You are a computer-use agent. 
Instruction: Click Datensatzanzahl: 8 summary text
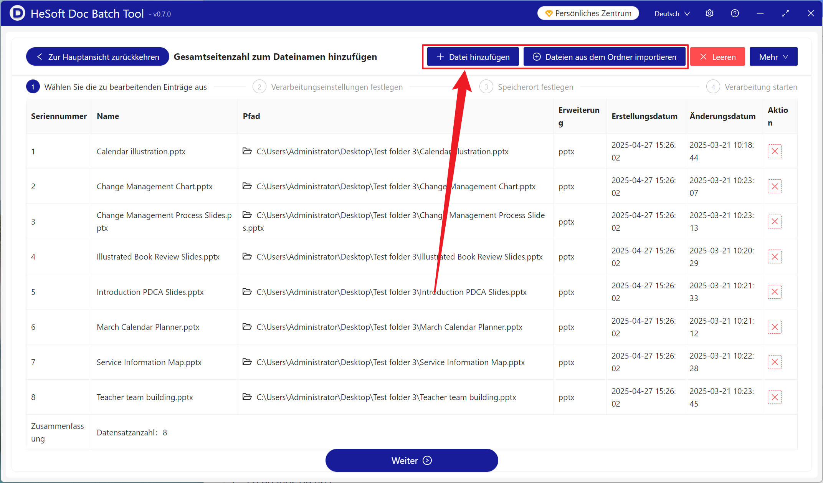coord(132,432)
